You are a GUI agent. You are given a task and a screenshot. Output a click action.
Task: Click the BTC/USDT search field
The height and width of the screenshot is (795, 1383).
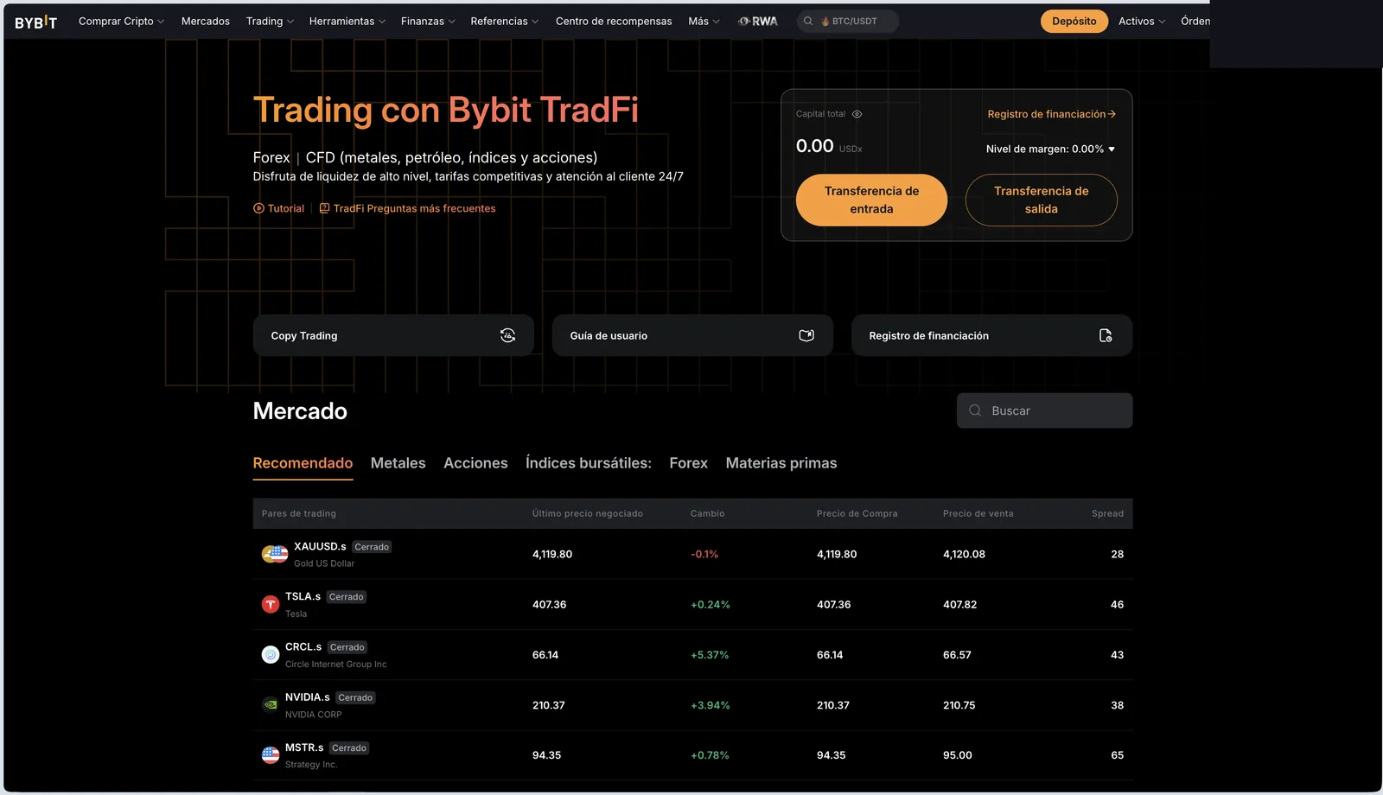pyautogui.click(x=847, y=22)
